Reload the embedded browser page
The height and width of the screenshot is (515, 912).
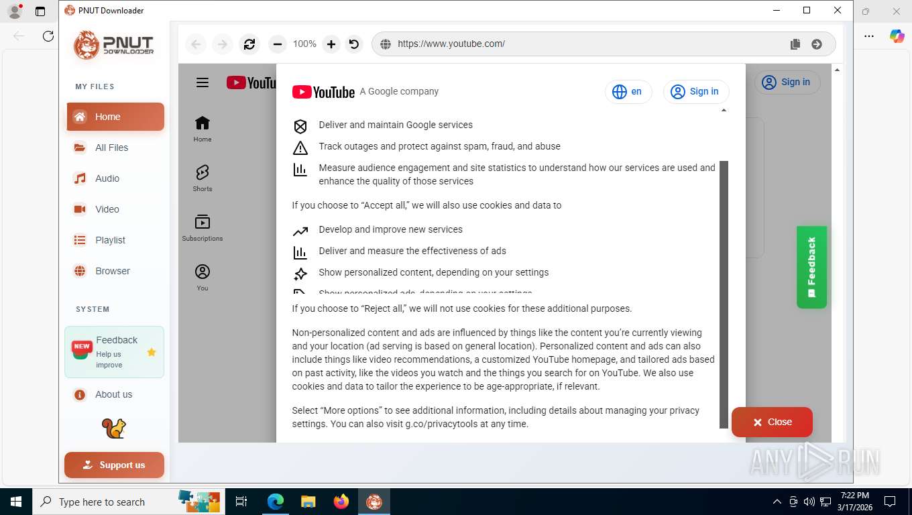[x=249, y=44]
